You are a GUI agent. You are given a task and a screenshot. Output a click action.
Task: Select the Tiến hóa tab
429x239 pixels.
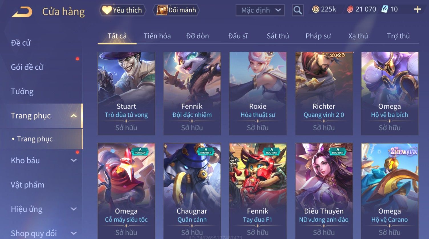157,36
